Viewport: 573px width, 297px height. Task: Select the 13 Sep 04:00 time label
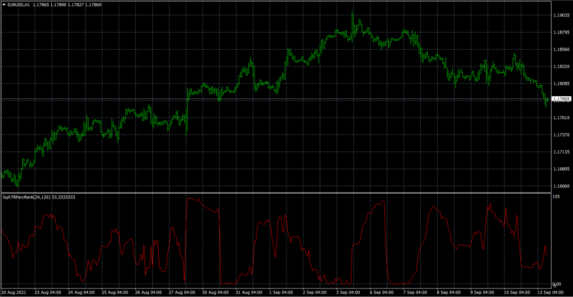tap(550, 292)
